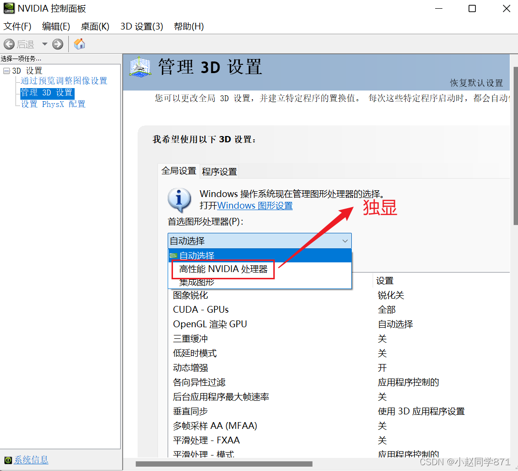Screen dimensions: 518x471
Task: Click 使用 3D 应用程序设置 value
Action: [x=421, y=411]
